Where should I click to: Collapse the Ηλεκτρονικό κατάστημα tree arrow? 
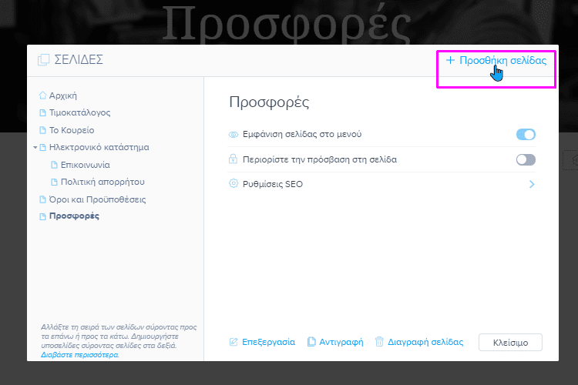35,147
